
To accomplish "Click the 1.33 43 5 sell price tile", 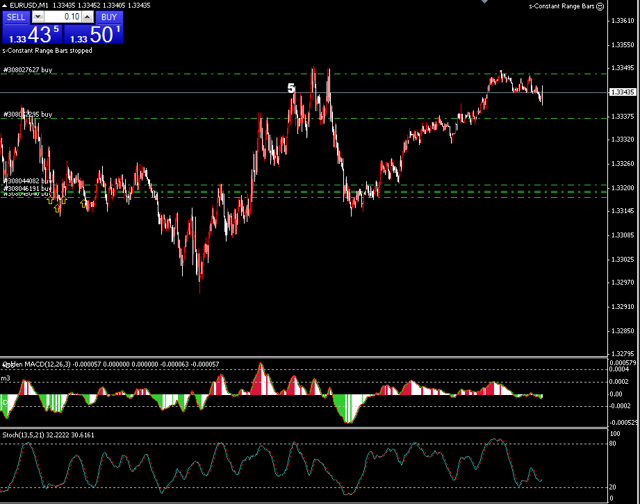I will tap(32, 34).
